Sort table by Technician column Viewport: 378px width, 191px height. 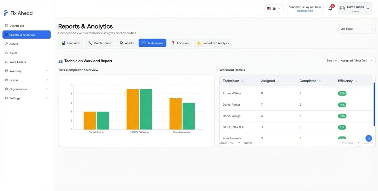point(243,81)
